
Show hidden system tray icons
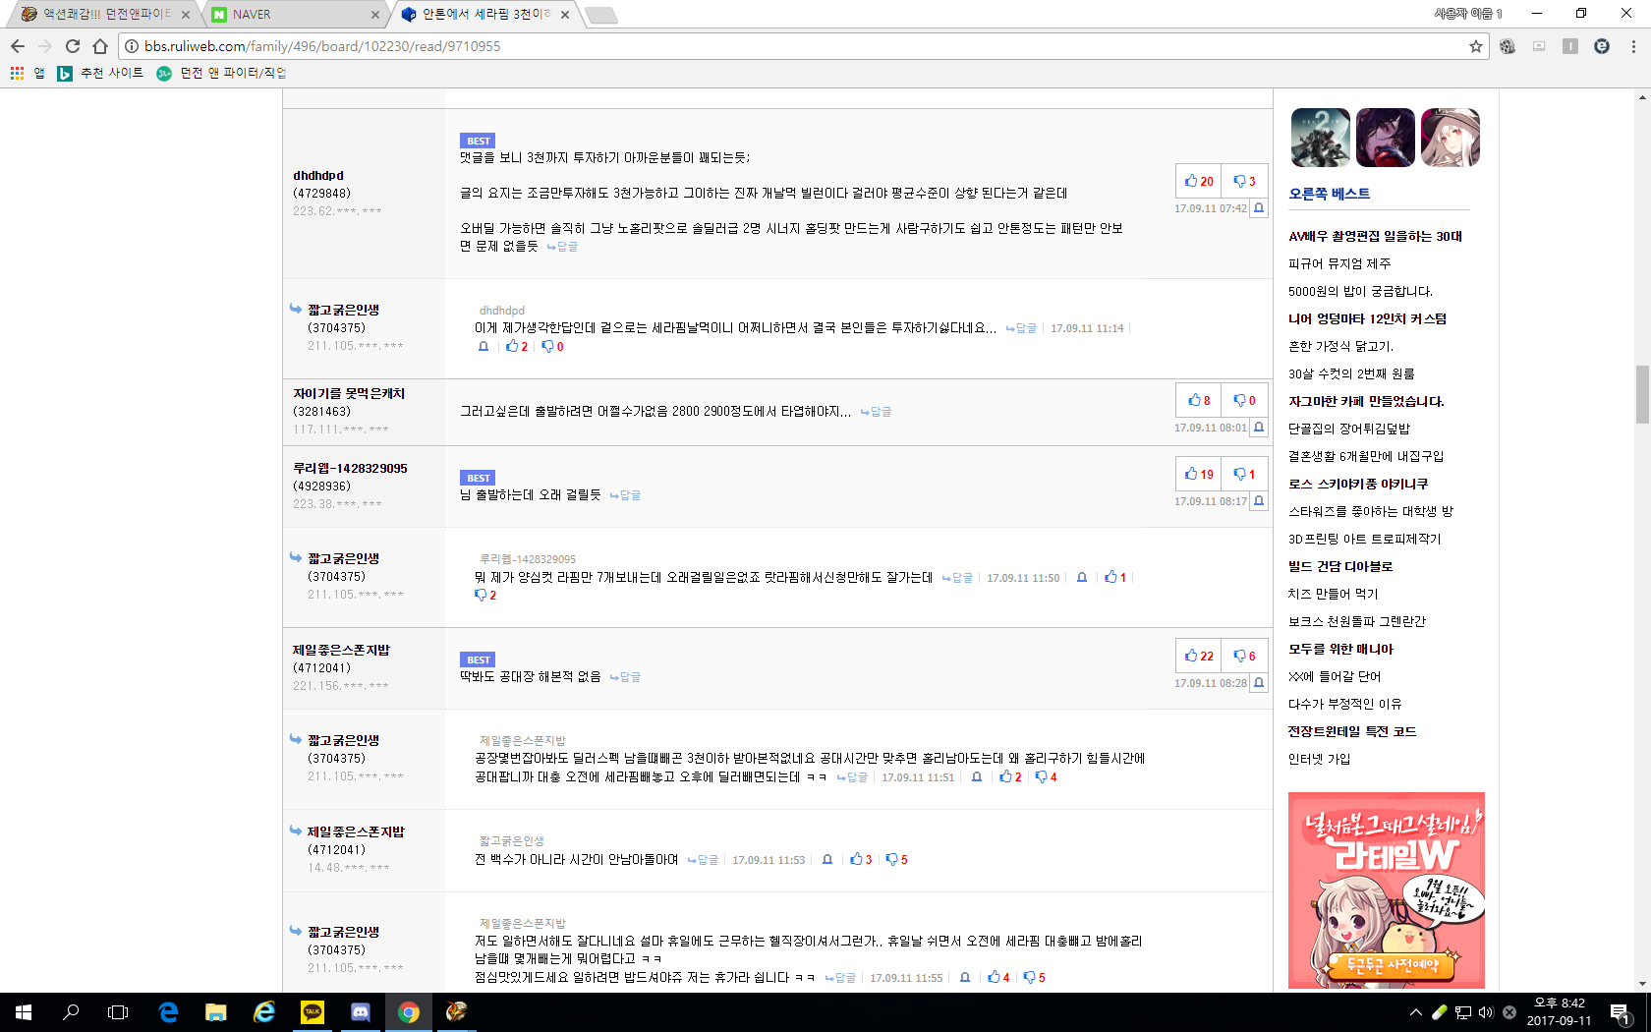pyautogui.click(x=1415, y=1012)
